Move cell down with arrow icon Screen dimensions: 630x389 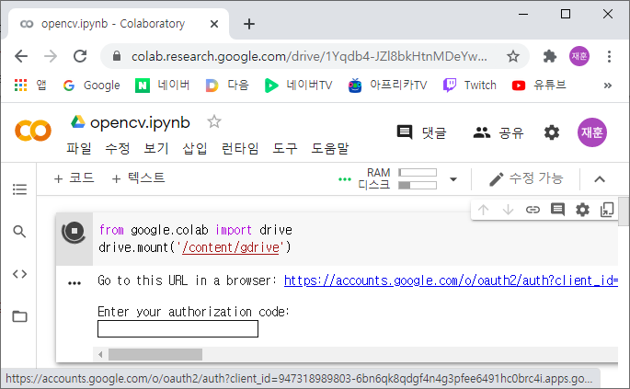[x=508, y=210]
